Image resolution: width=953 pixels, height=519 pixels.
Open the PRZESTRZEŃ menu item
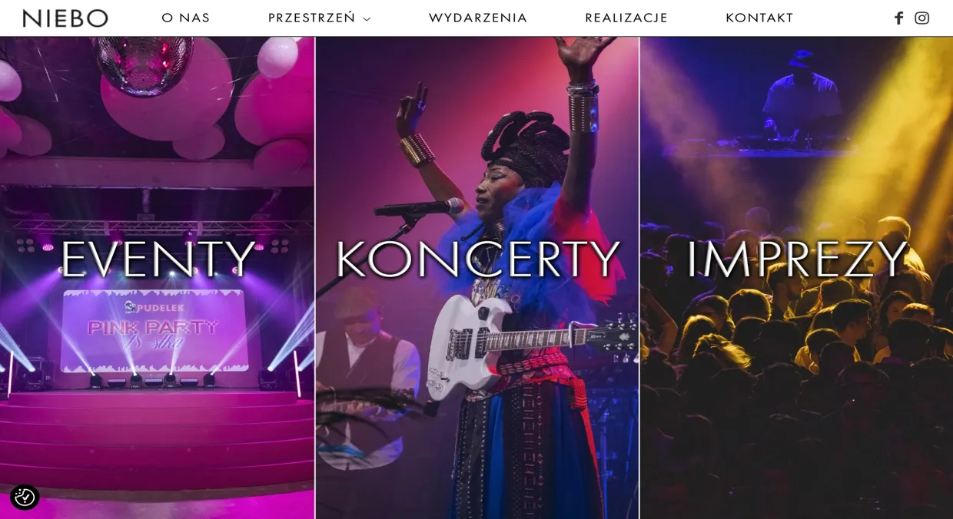pos(311,18)
